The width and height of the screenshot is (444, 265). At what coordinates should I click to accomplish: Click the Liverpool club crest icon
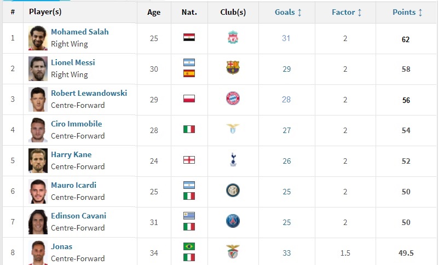233,37
